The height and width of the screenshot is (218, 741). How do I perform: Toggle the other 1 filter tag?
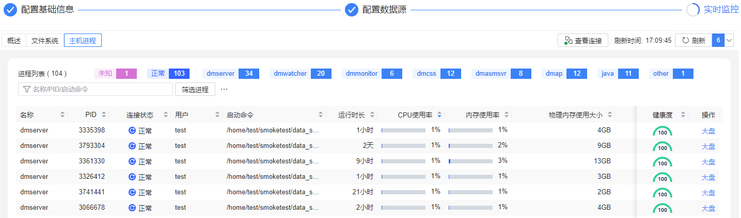click(671, 74)
